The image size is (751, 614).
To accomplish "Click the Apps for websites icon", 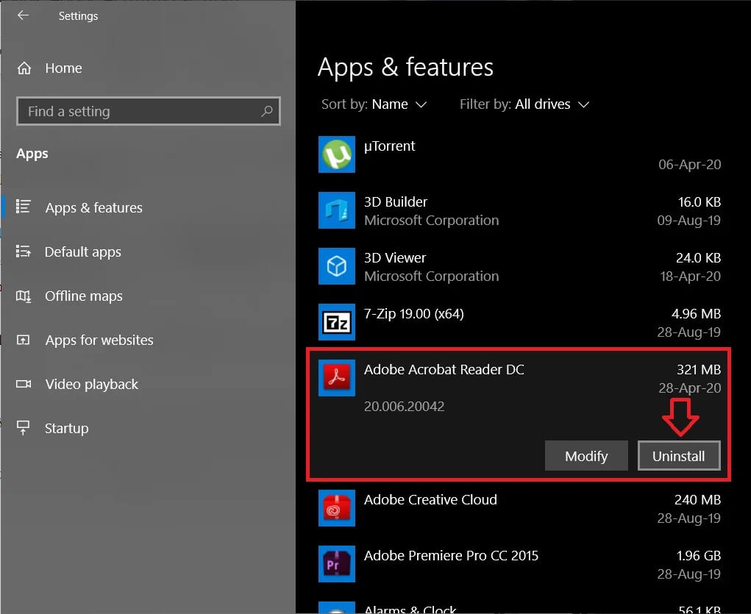I will [x=23, y=340].
